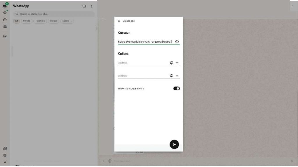The width and height of the screenshot is (298, 167).
Task: Send the poll with the arrow button
Action: pos(174,144)
